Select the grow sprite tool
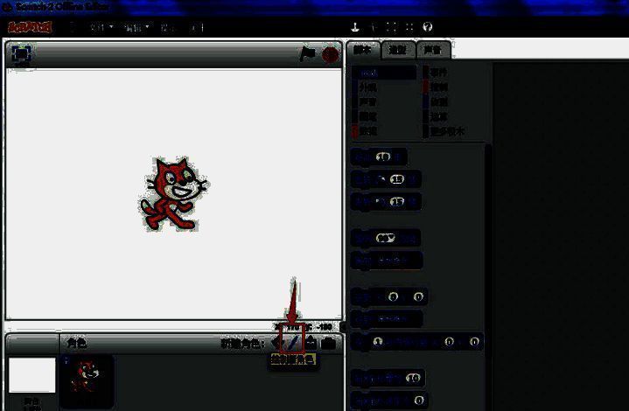This screenshot has height=411, width=629. 391,27
